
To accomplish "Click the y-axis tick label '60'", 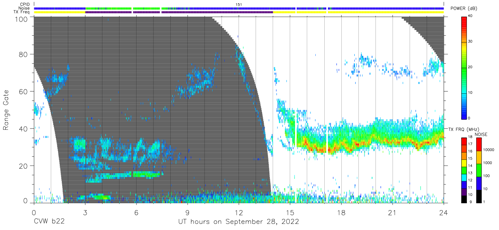I will tap(24, 92).
